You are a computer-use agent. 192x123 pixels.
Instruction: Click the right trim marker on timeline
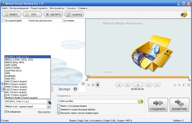[189, 79]
